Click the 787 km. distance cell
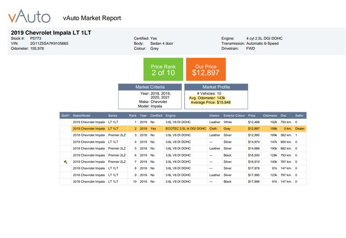The image size is (346, 238). coord(286,162)
